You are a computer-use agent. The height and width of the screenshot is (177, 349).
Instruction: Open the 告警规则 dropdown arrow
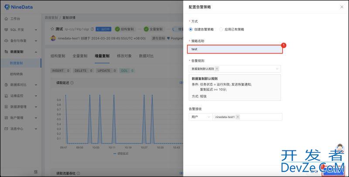pos(277,69)
